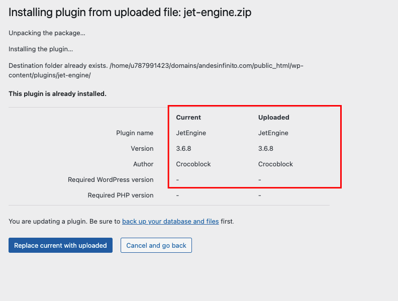Select version 3.6.8 under Current
398x301 pixels.
pyautogui.click(x=183, y=148)
